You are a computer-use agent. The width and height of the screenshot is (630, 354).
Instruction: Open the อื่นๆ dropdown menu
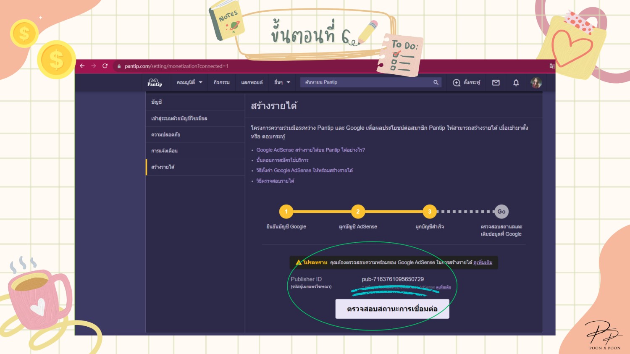pyautogui.click(x=282, y=82)
